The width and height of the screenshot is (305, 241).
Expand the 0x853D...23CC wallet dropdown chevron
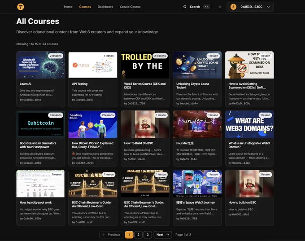tap(268, 7)
